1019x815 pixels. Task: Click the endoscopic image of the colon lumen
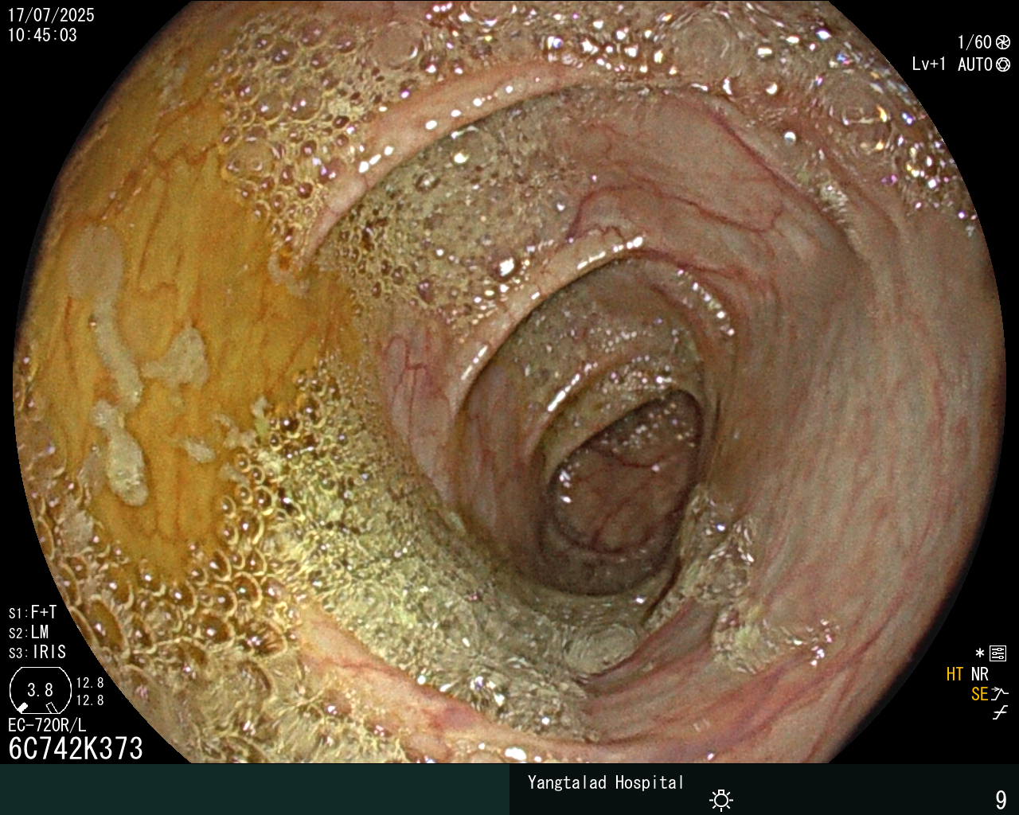[509, 382]
